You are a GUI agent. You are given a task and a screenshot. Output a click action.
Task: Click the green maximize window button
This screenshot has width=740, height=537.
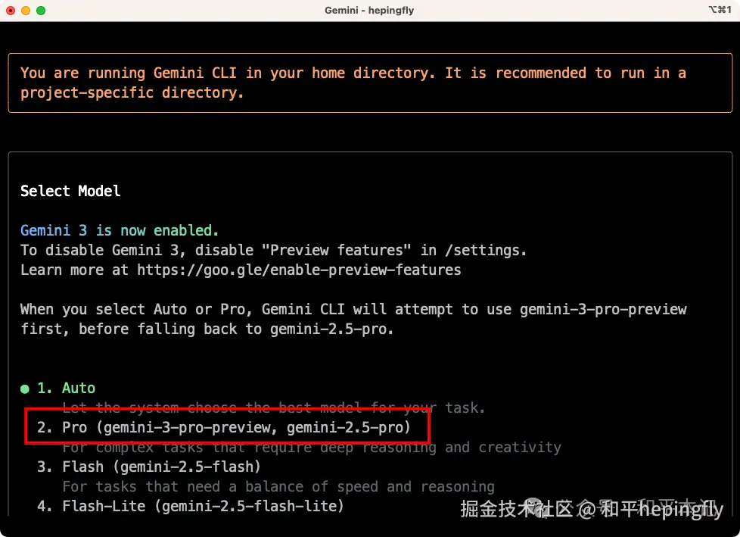[x=41, y=11]
